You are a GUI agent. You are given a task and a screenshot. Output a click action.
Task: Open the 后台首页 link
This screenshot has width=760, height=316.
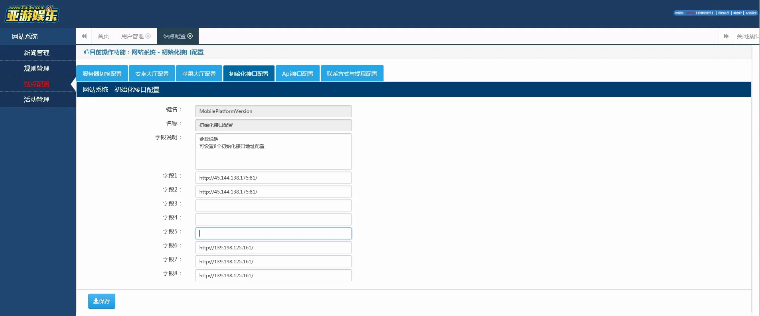724,13
